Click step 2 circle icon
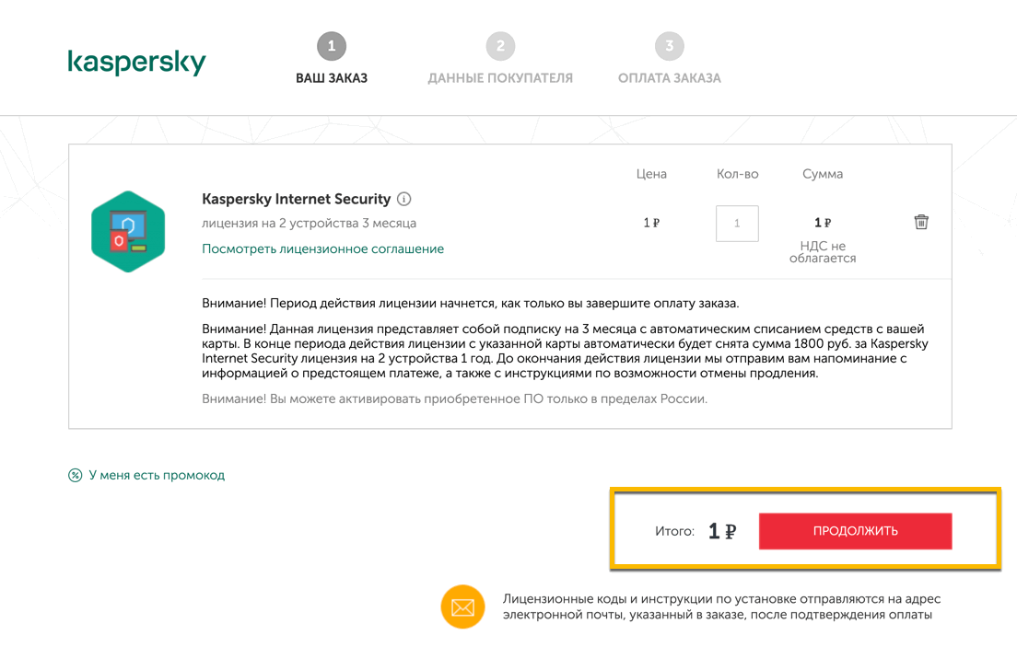1017x670 pixels. coord(500,46)
